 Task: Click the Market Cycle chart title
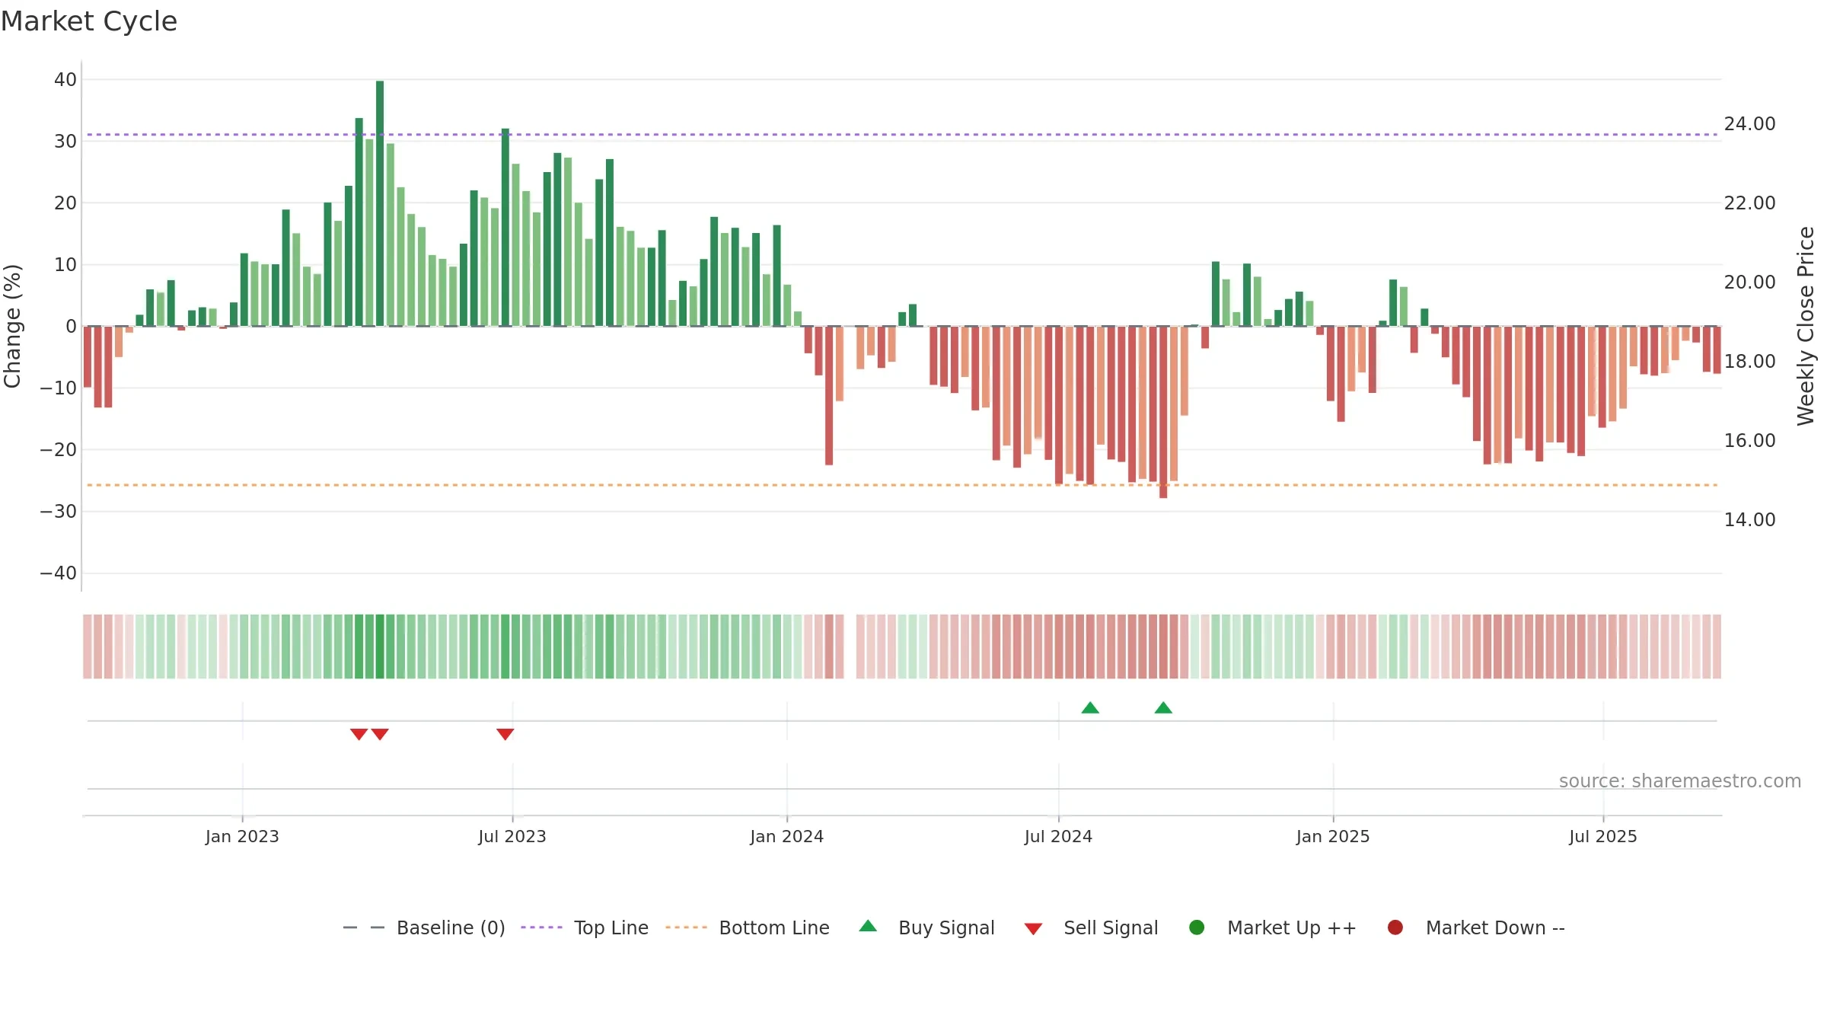89,21
